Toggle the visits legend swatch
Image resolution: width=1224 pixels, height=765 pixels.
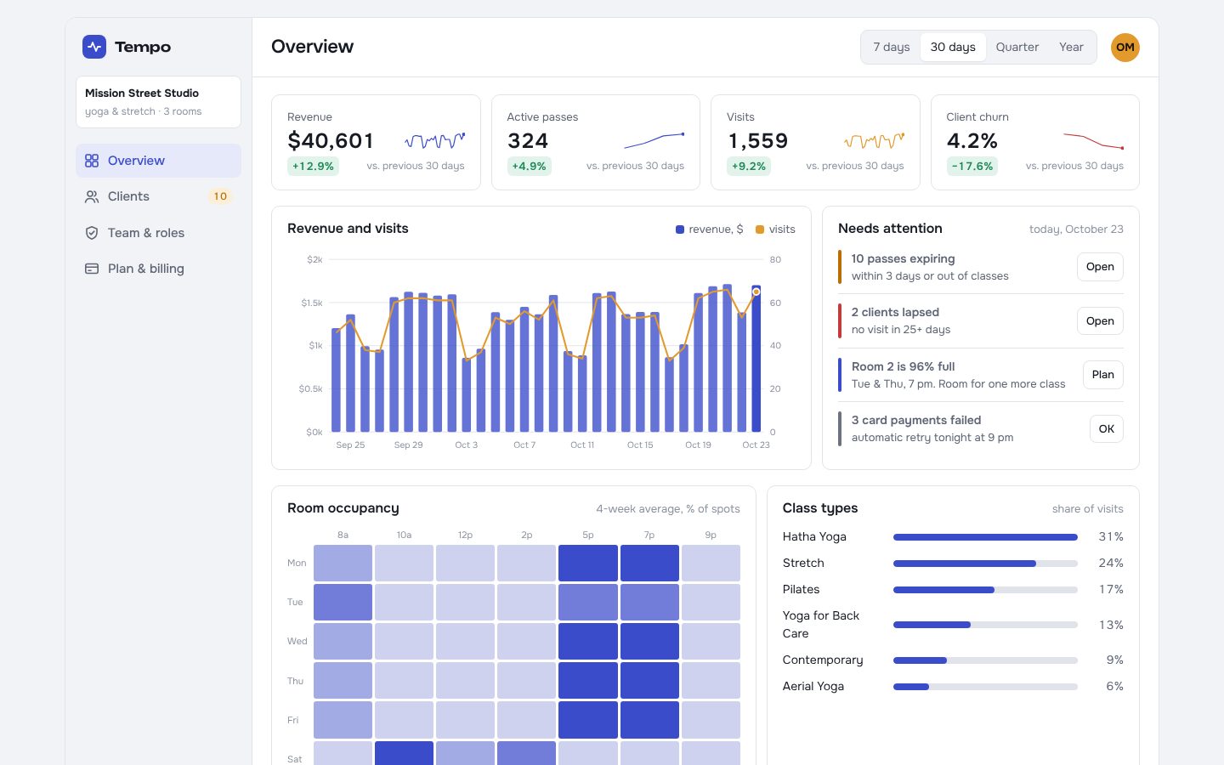pyautogui.click(x=760, y=229)
